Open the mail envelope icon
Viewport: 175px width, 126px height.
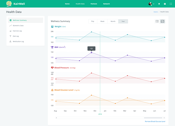165,4
